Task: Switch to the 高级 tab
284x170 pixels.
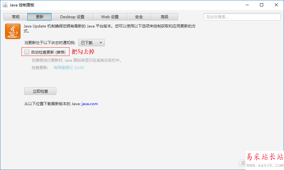Action: [x=164, y=17]
